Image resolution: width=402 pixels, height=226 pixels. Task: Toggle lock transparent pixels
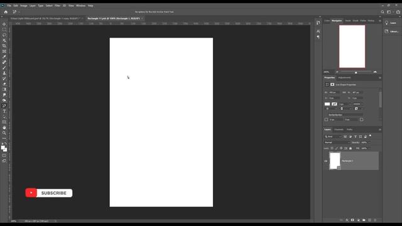332,148
